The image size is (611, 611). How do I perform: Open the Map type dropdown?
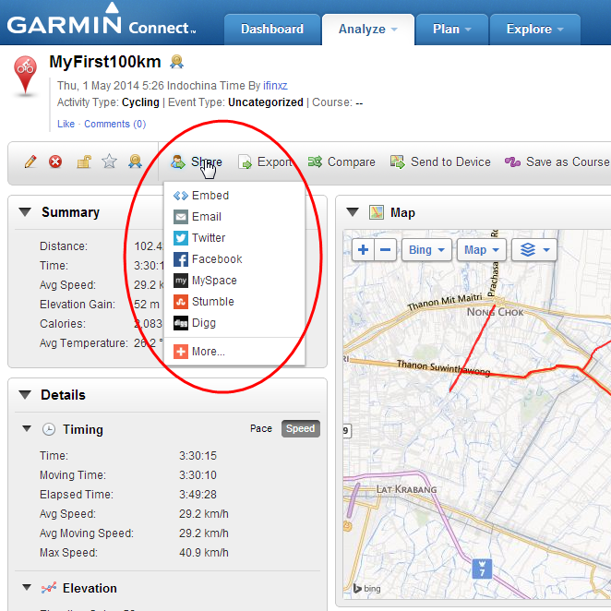tap(482, 250)
